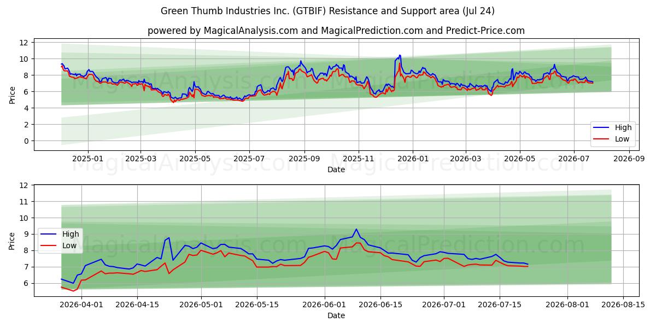Click the '2026-06-15' tick label on bottom chart
Image resolution: width=656 pixels, height=328 pixels.
pyautogui.click(x=380, y=304)
